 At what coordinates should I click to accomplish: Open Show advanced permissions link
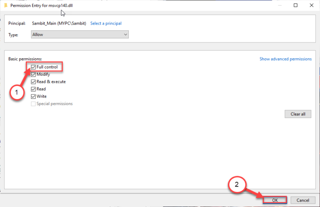tap(285, 59)
